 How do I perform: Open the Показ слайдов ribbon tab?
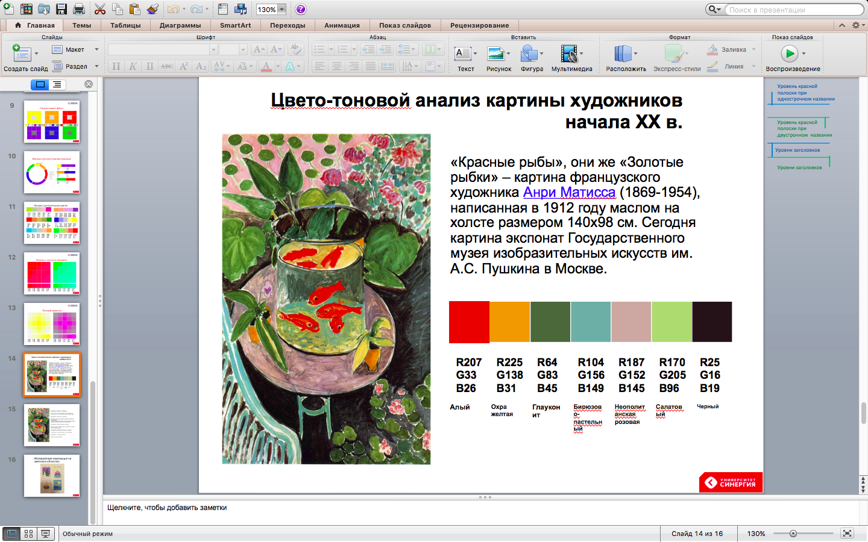405,25
